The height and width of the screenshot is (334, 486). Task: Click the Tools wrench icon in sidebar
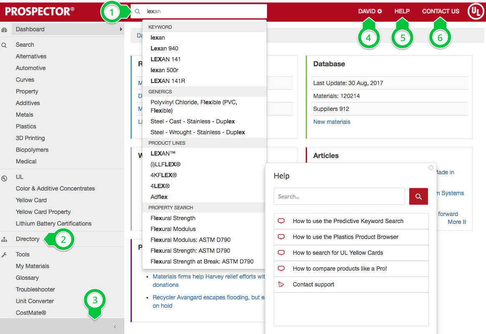coord(4,255)
